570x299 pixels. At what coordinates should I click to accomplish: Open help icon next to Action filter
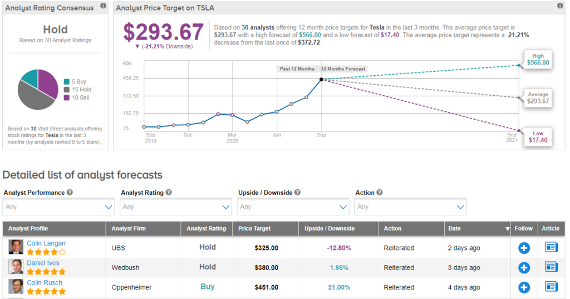tap(380, 193)
